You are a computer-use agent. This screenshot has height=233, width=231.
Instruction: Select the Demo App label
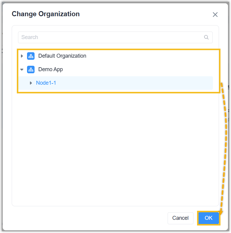click(50, 69)
